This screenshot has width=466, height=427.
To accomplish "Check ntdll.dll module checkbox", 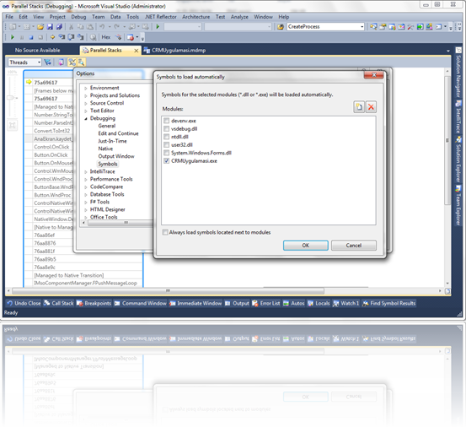I will (x=167, y=137).
